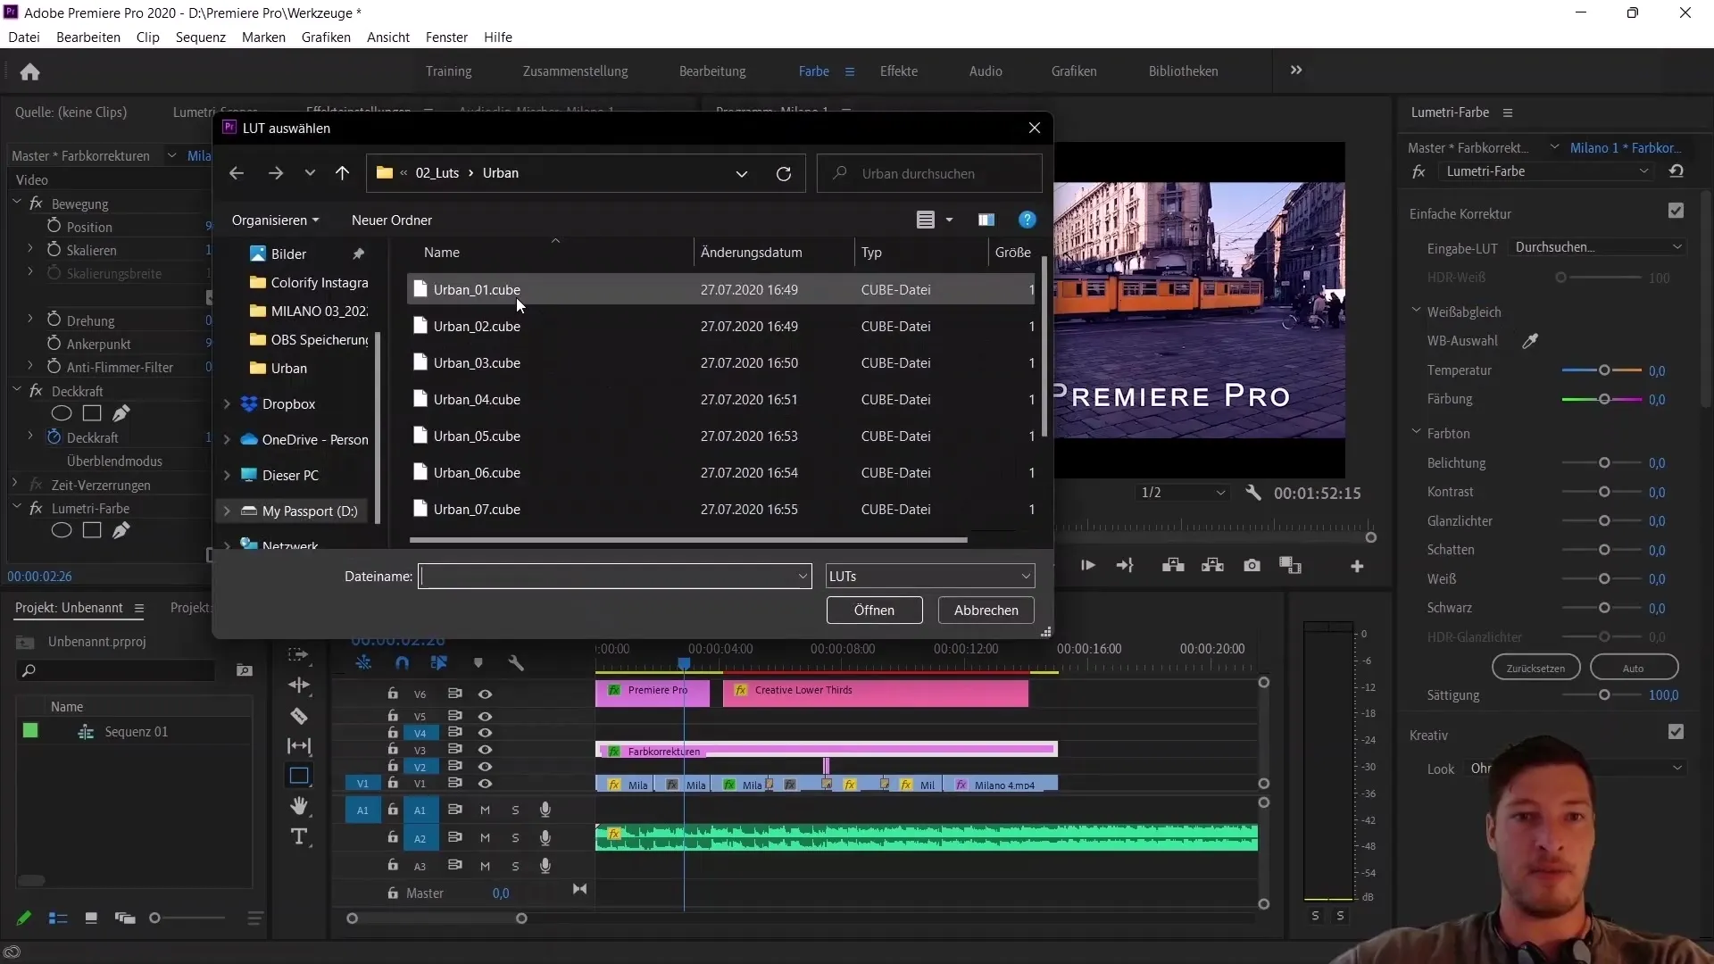1714x964 pixels.
Task: Click Neuer Ordner in the dialog
Action: 391,220
